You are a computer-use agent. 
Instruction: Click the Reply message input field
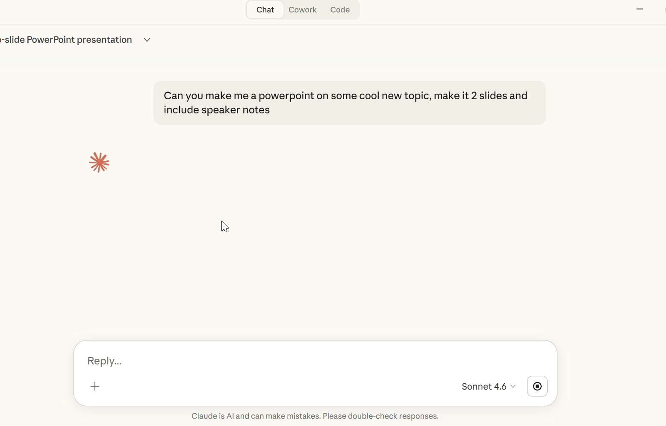point(299,361)
